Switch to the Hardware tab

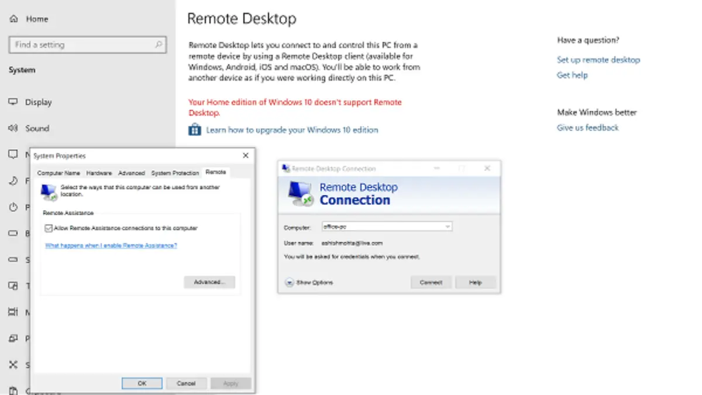pos(99,173)
